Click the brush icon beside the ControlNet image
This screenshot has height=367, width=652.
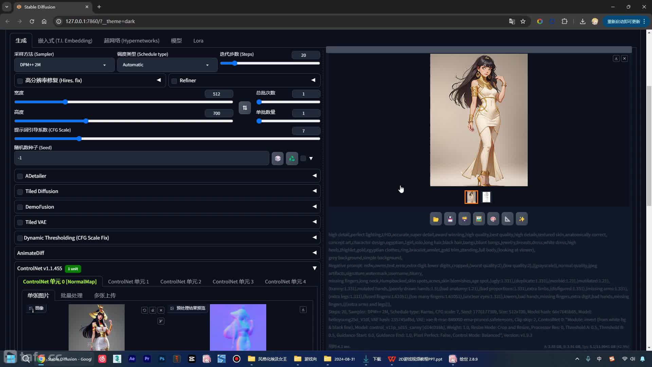161,321
